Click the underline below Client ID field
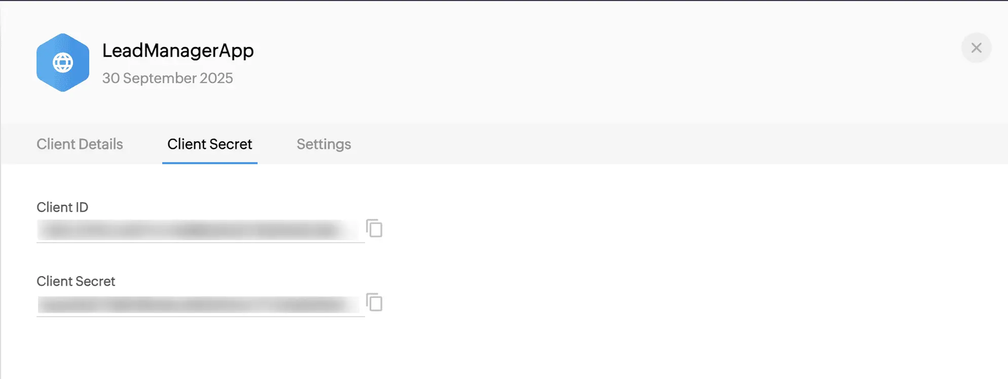This screenshot has width=1008, height=379. tap(200, 243)
